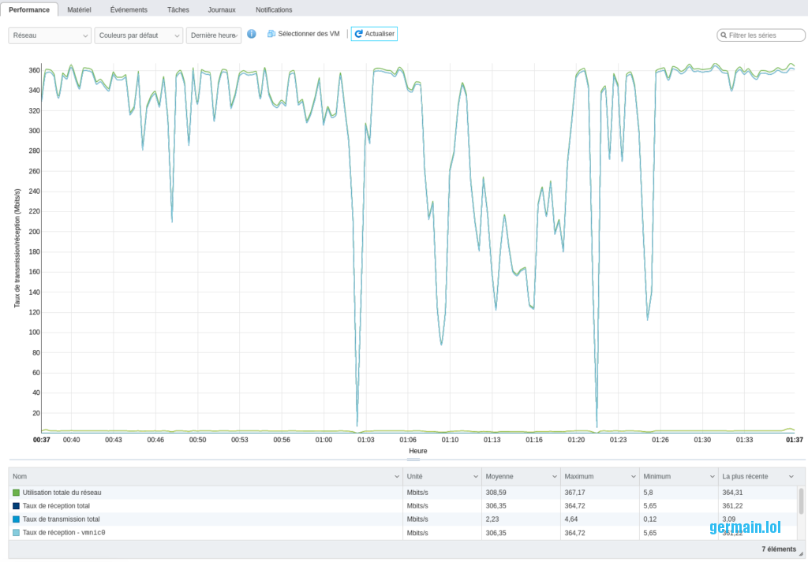The width and height of the screenshot is (808, 562).
Task: Go to the Journaux tab
Action: point(222,9)
